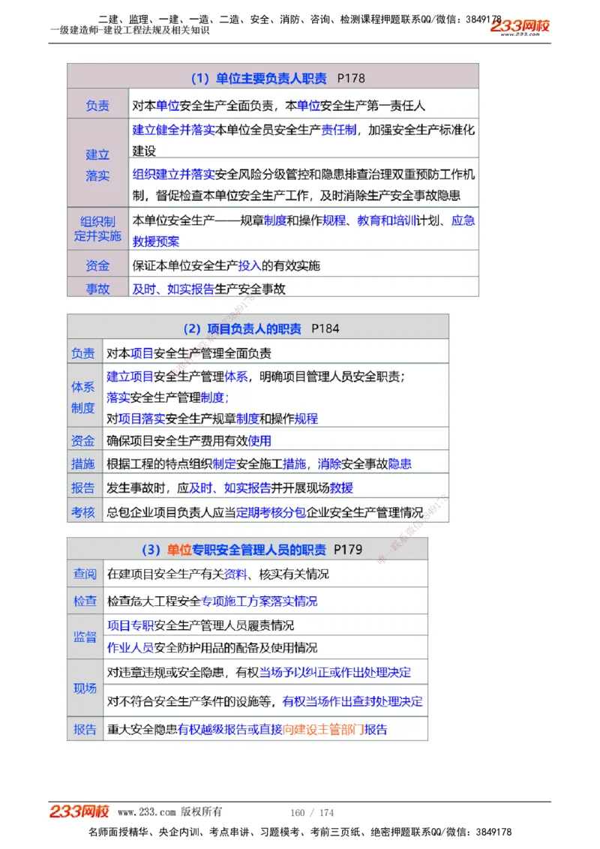Select the 考核 row label in second table

(83, 512)
